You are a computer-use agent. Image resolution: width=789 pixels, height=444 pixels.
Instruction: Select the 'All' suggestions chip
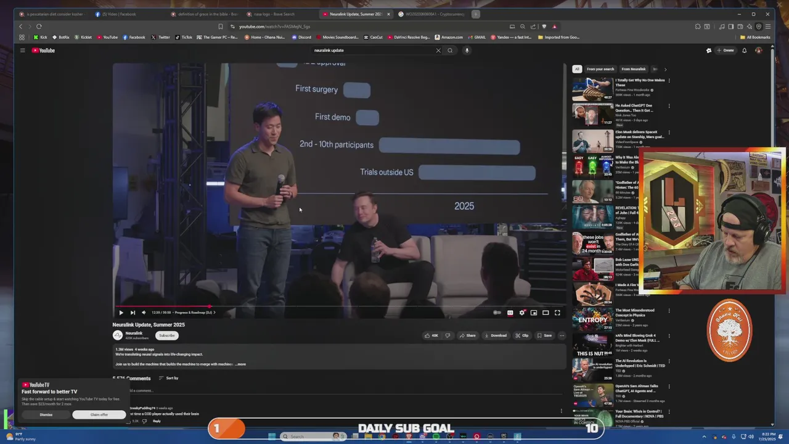(577, 69)
